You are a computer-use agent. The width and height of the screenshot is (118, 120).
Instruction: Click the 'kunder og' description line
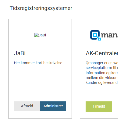click(x=102, y=83)
